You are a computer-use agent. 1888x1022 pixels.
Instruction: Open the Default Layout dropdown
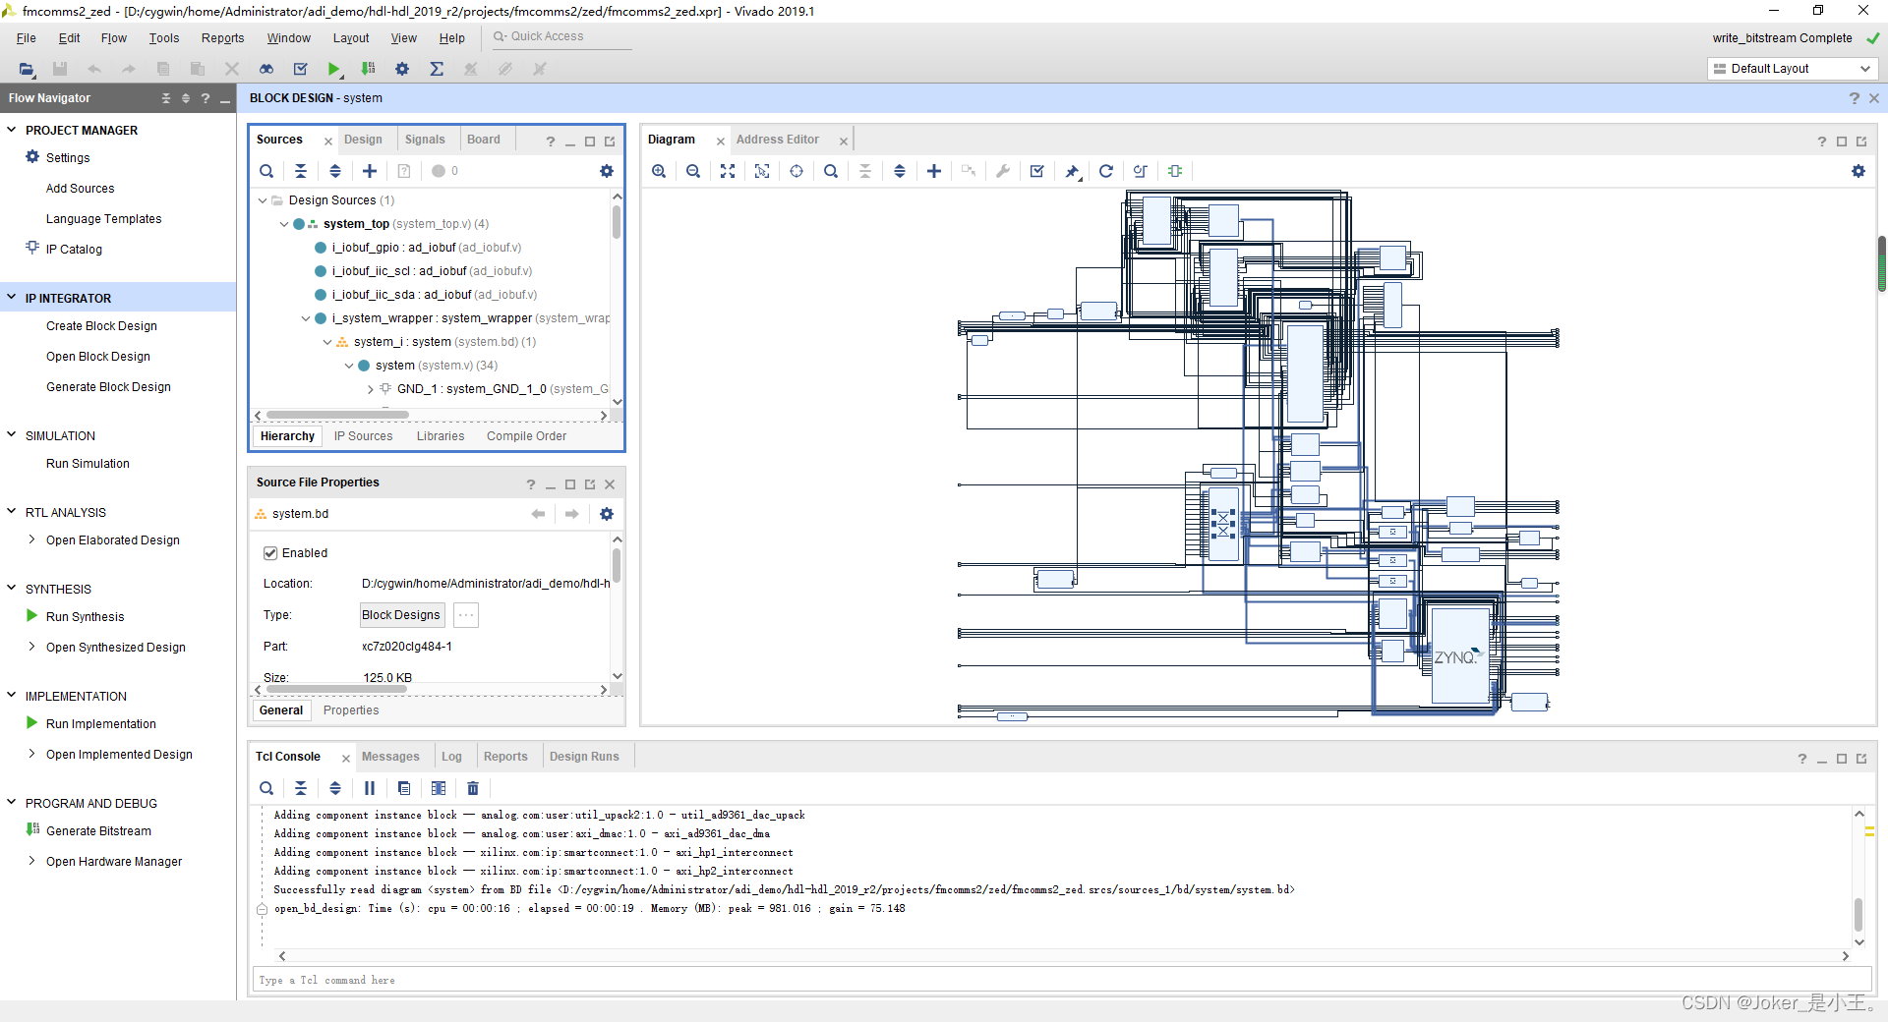1792,69
